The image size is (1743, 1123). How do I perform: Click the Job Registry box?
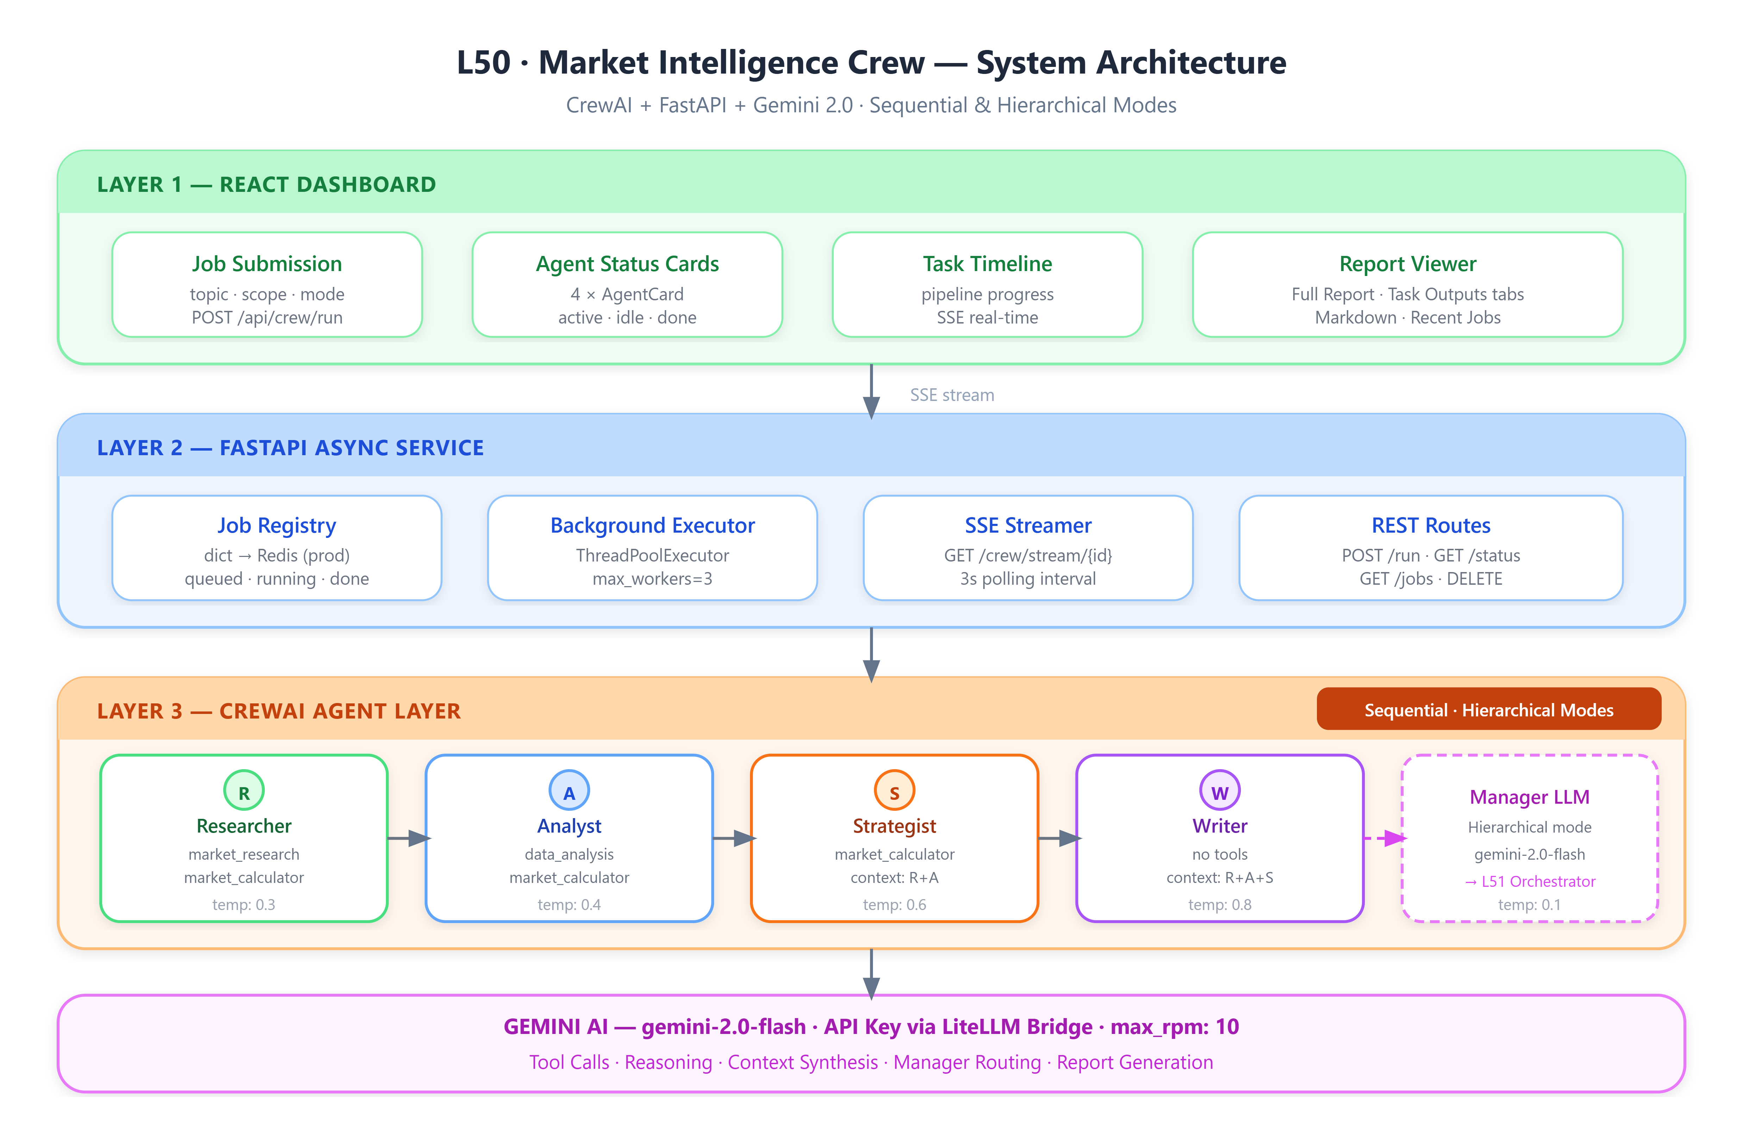[x=276, y=548]
